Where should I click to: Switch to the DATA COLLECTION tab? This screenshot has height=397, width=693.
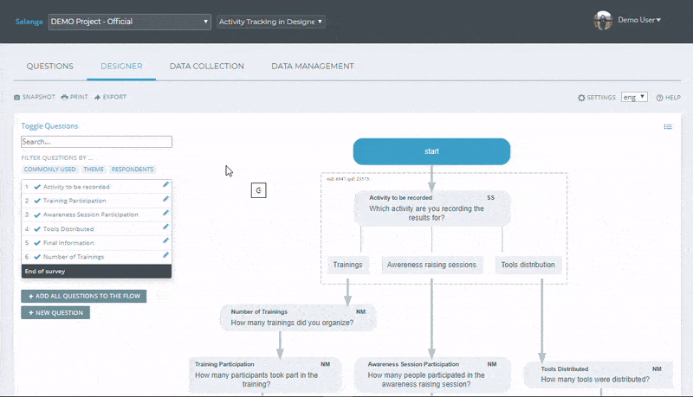click(207, 66)
